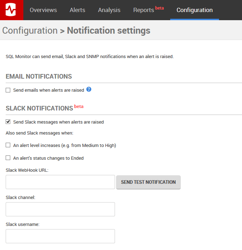This screenshot has height=250, width=242.
Task: Open the Alerts tab
Action: click(77, 10)
